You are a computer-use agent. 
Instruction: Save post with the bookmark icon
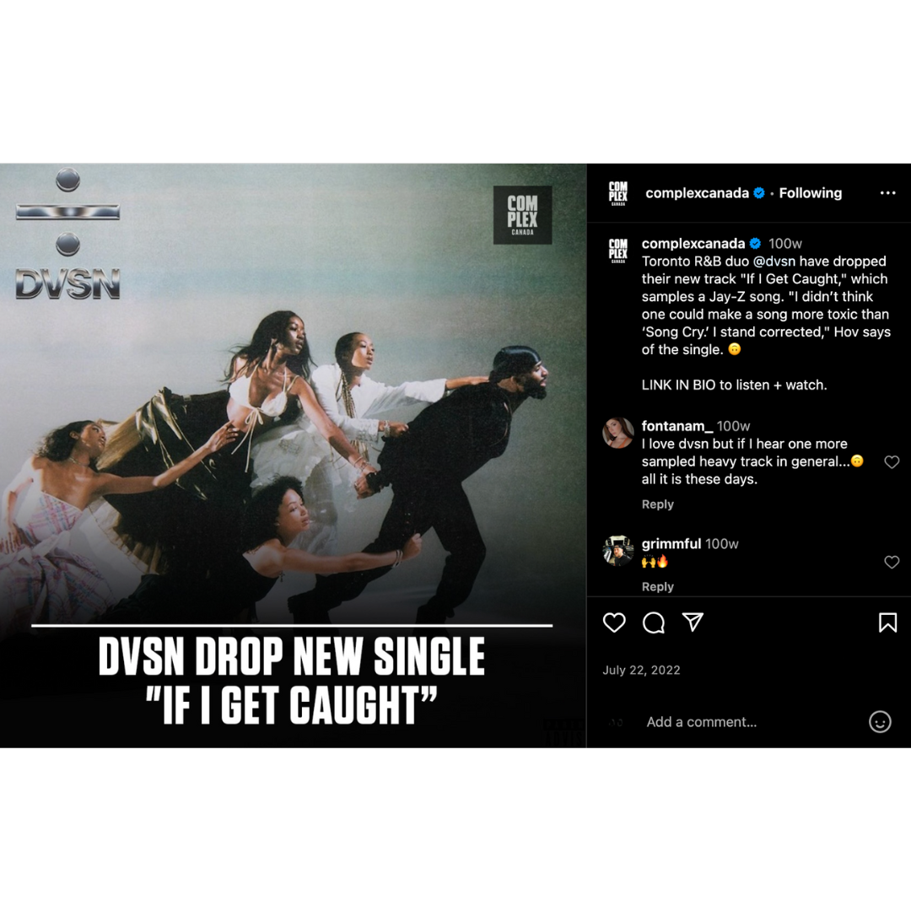pos(887,623)
